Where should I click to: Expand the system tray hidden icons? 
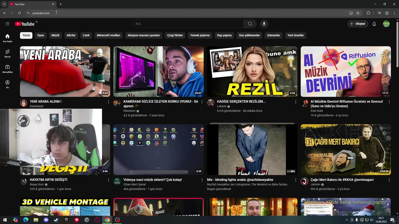pos(347,220)
